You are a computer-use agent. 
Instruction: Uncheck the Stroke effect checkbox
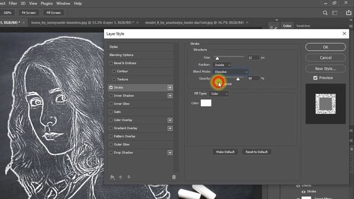pyautogui.click(x=111, y=87)
